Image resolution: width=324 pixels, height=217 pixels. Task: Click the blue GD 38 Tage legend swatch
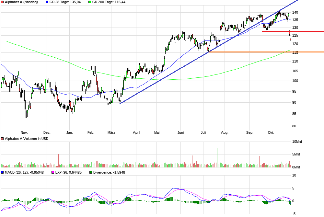coord(47,2)
